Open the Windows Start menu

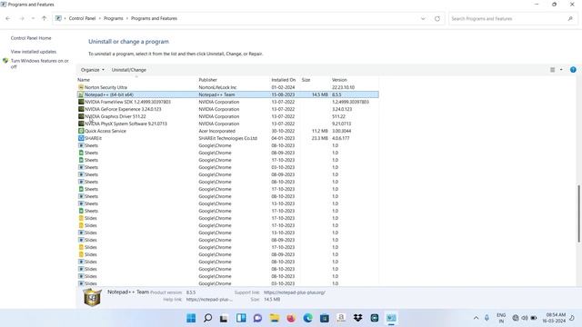(x=191, y=318)
